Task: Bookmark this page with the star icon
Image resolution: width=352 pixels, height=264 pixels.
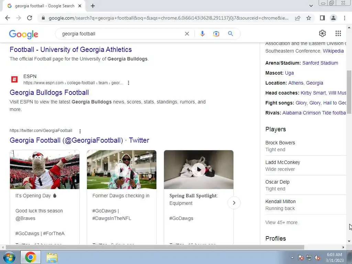Action: (x=309, y=18)
